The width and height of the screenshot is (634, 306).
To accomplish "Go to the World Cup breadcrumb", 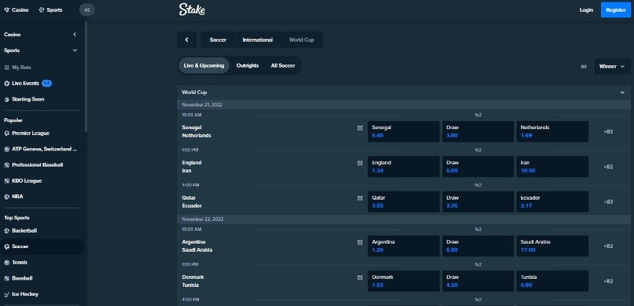I will click(x=302, y=40).
